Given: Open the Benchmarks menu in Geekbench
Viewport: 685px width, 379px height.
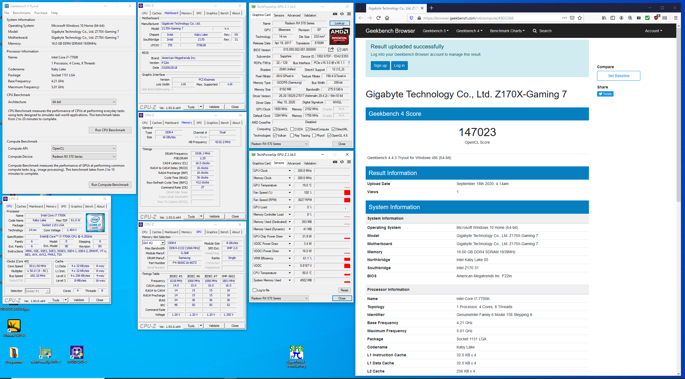Looking at the screenshot, I should click(22, 13).
